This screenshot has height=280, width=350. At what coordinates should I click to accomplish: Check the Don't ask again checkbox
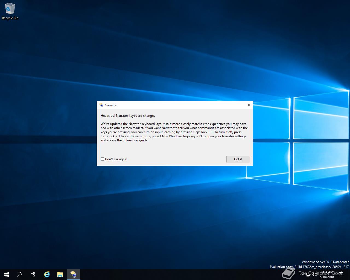coord(103,159)
